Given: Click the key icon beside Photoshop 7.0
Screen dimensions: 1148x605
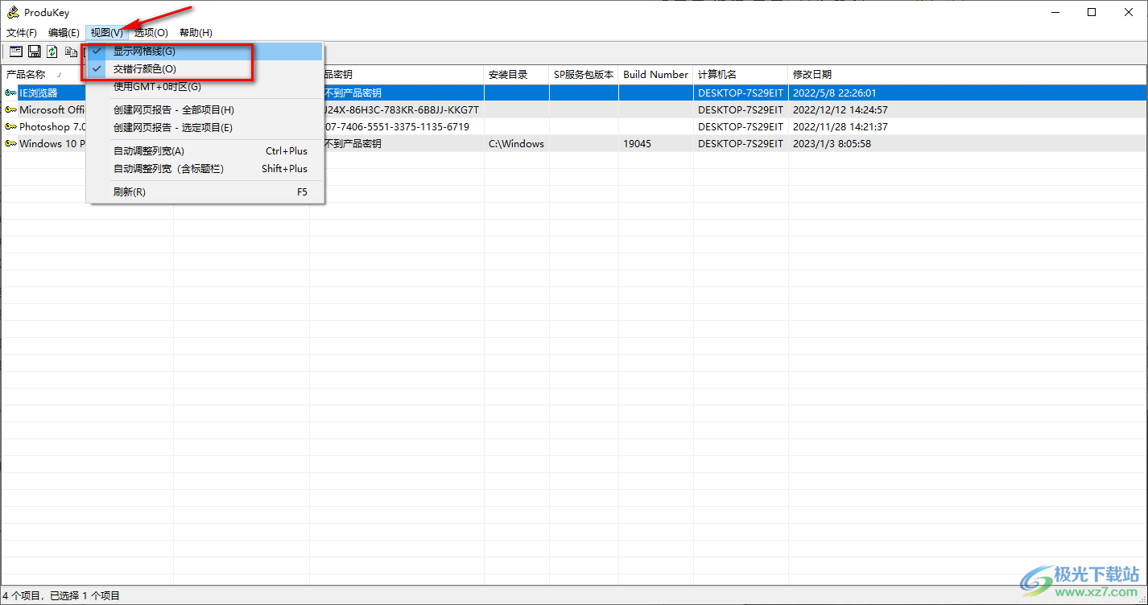Looking at the screenshot, I should pyautogui.click(x=10, y=126).
